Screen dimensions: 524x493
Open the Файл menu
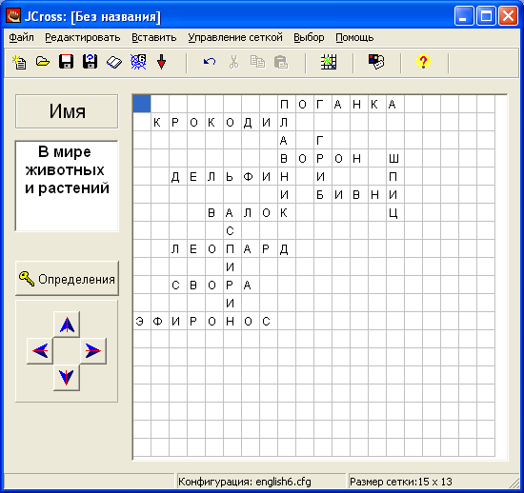[x=21, y=37]
